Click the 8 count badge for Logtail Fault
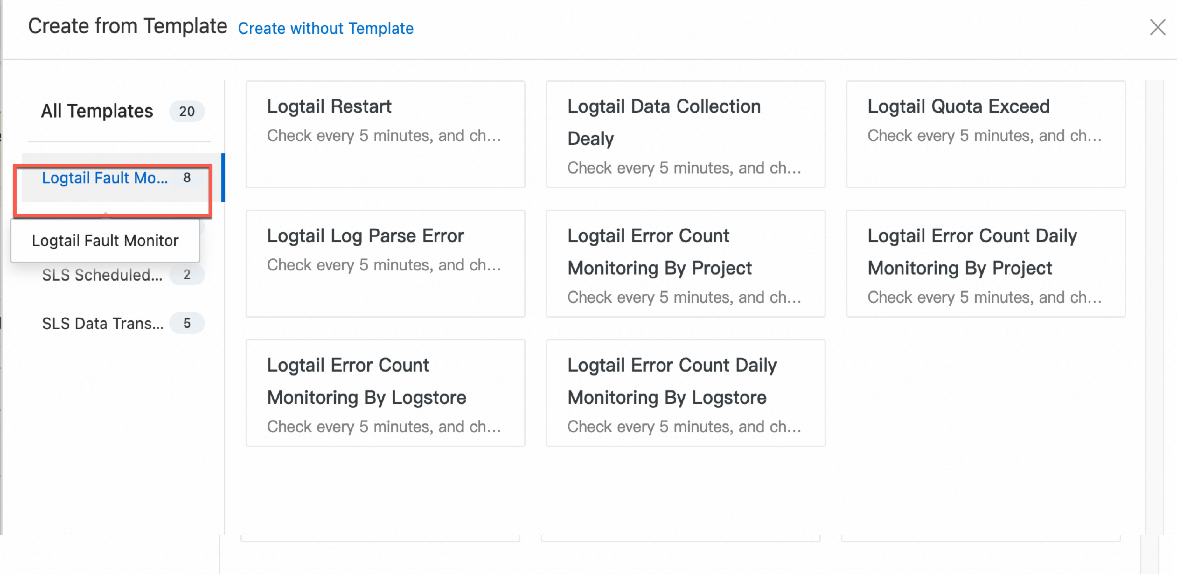 186,178
